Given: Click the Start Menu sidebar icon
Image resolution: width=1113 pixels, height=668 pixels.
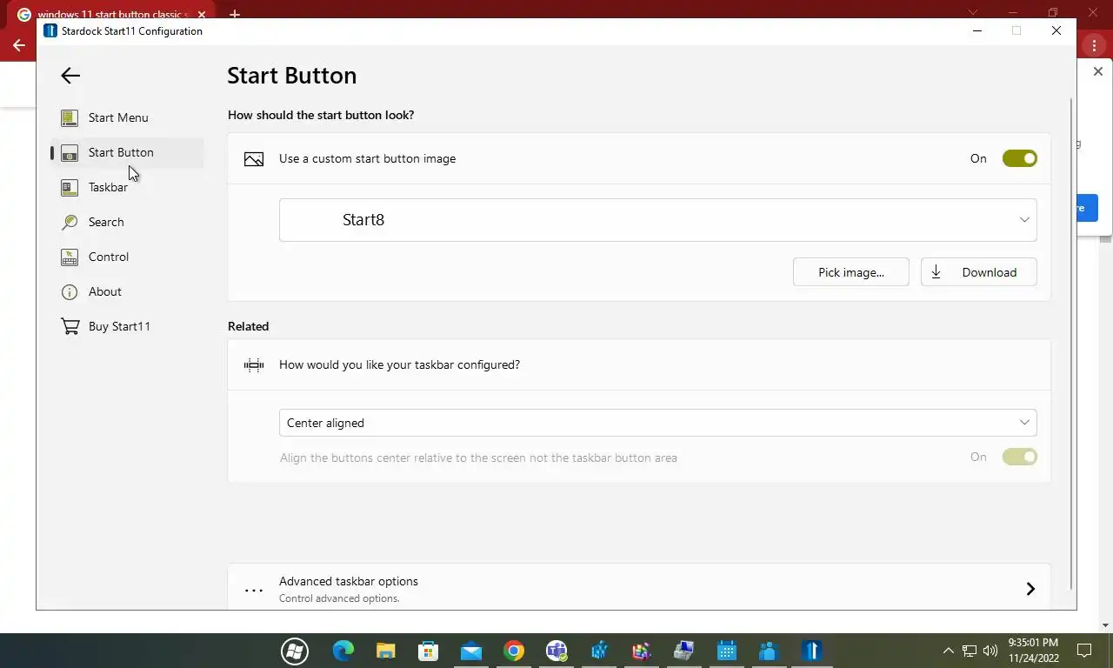Looking at the screenshot, I should pos(70,117).
